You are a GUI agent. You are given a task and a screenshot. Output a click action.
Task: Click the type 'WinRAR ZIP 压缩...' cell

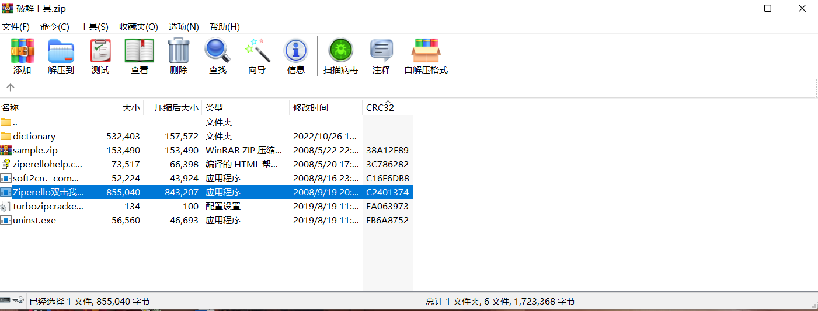[243, 150]
